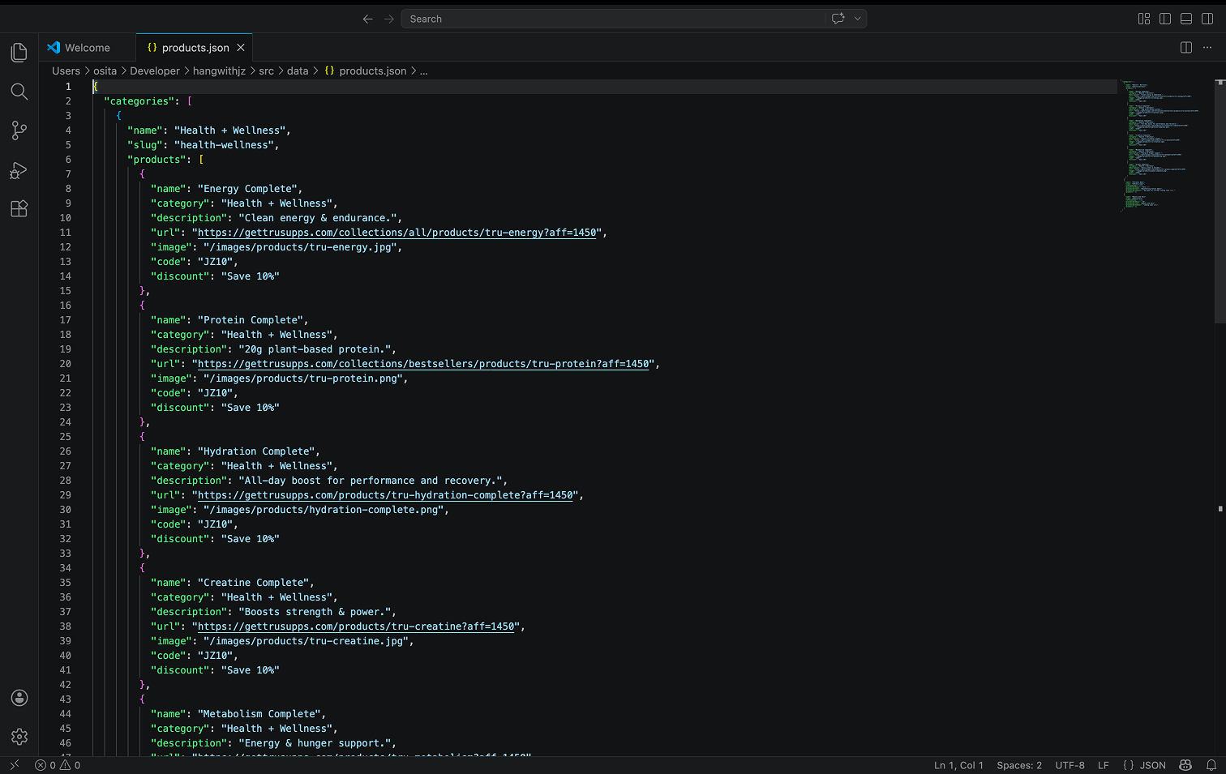Open the Run and Debug panel

[x=19, y=169]
